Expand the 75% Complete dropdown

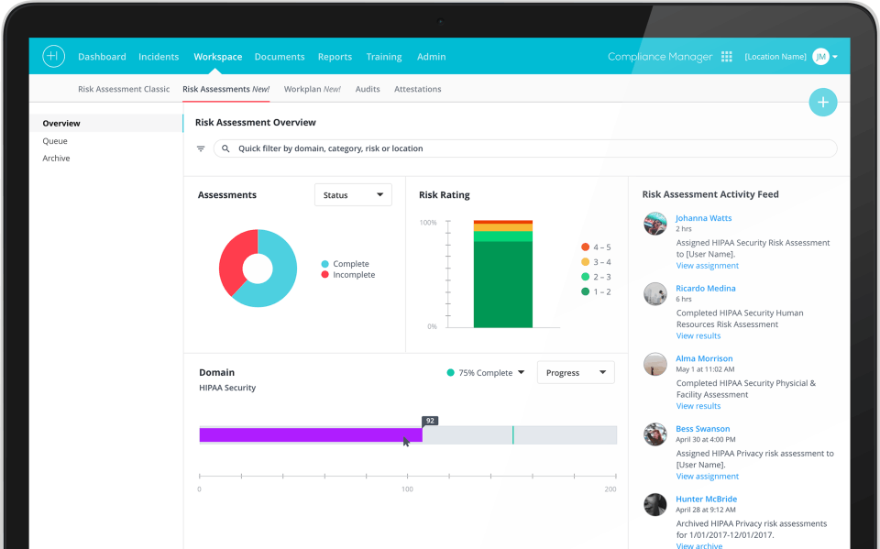coord(486,373)
